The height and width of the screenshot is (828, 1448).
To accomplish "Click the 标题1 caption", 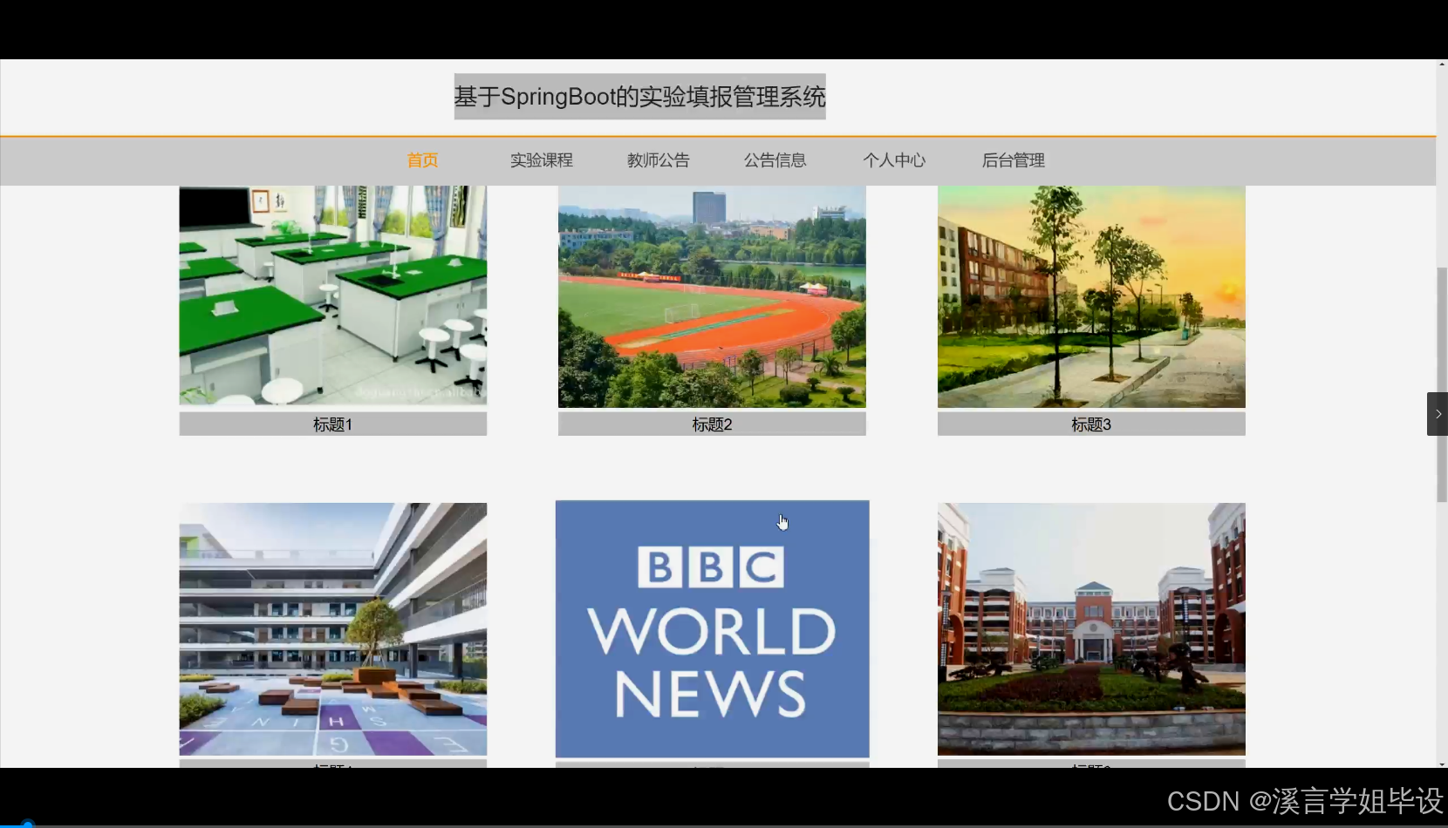I will [333, 424].
